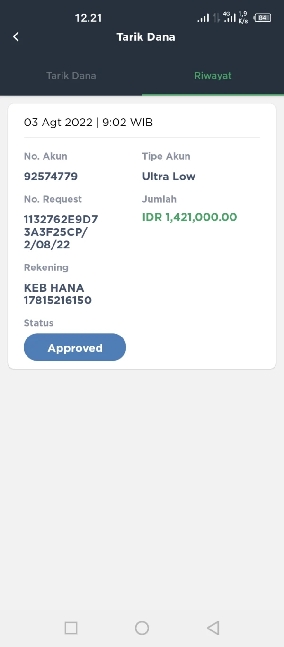The height and width of the screenshot is (647, 284).
Task: Tap the 4G signal strength icon
Action: (x=230, y=18)
